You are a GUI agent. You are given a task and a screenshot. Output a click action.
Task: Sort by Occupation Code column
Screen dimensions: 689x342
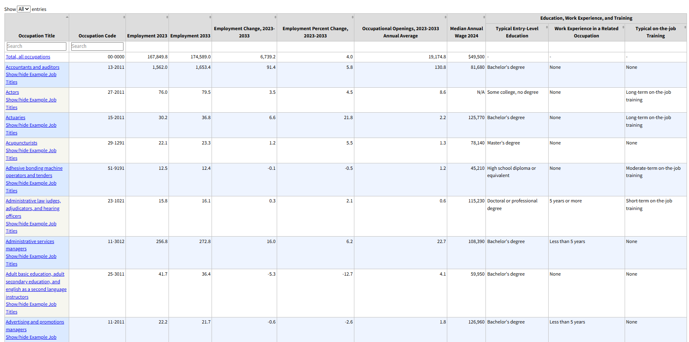[x=97, y=27]
